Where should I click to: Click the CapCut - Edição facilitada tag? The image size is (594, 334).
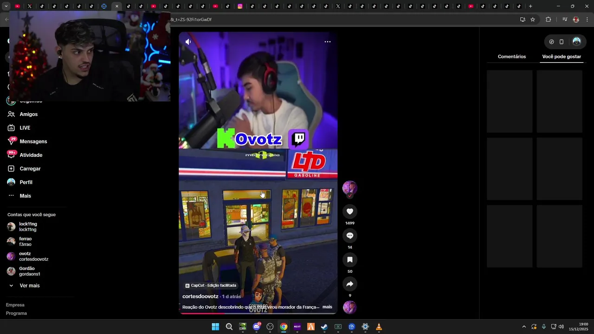tap(211, 285)
